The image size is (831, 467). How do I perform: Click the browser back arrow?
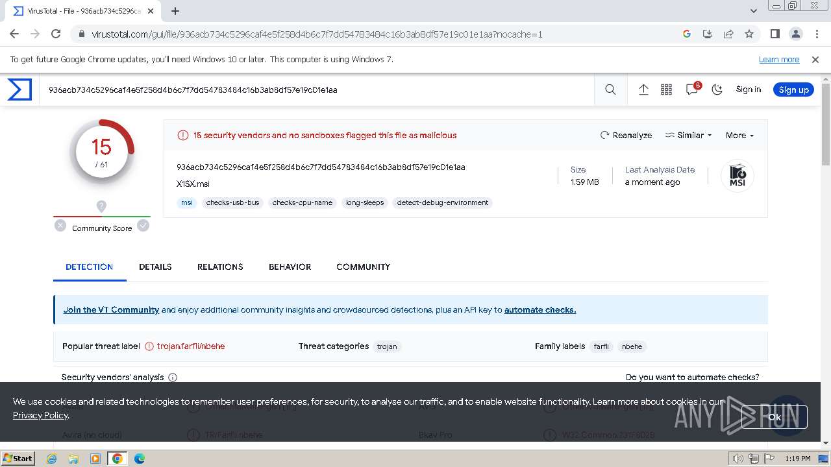14,34
